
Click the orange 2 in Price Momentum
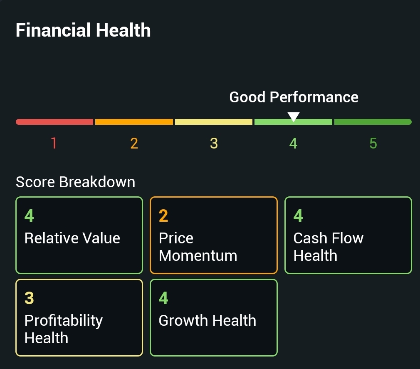coord(163,216)
